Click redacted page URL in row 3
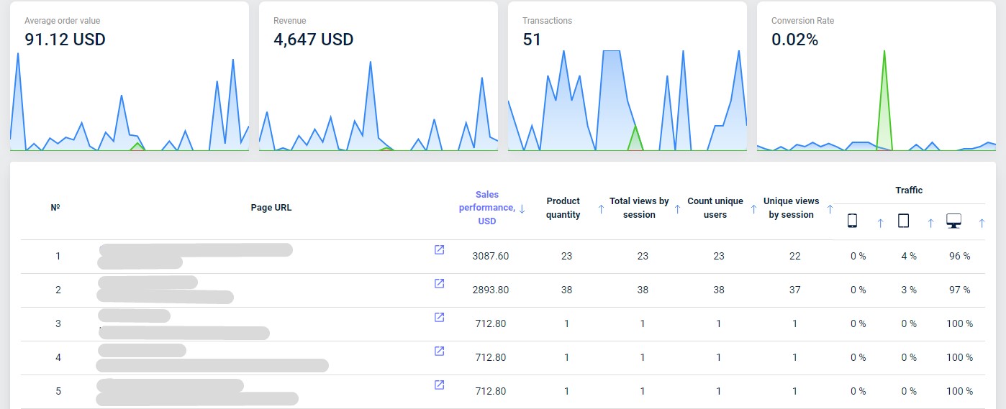 [183, 324]
